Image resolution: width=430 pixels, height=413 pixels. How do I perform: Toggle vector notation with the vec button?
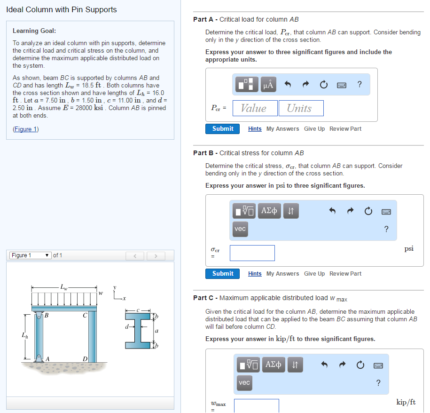(240, 229)
